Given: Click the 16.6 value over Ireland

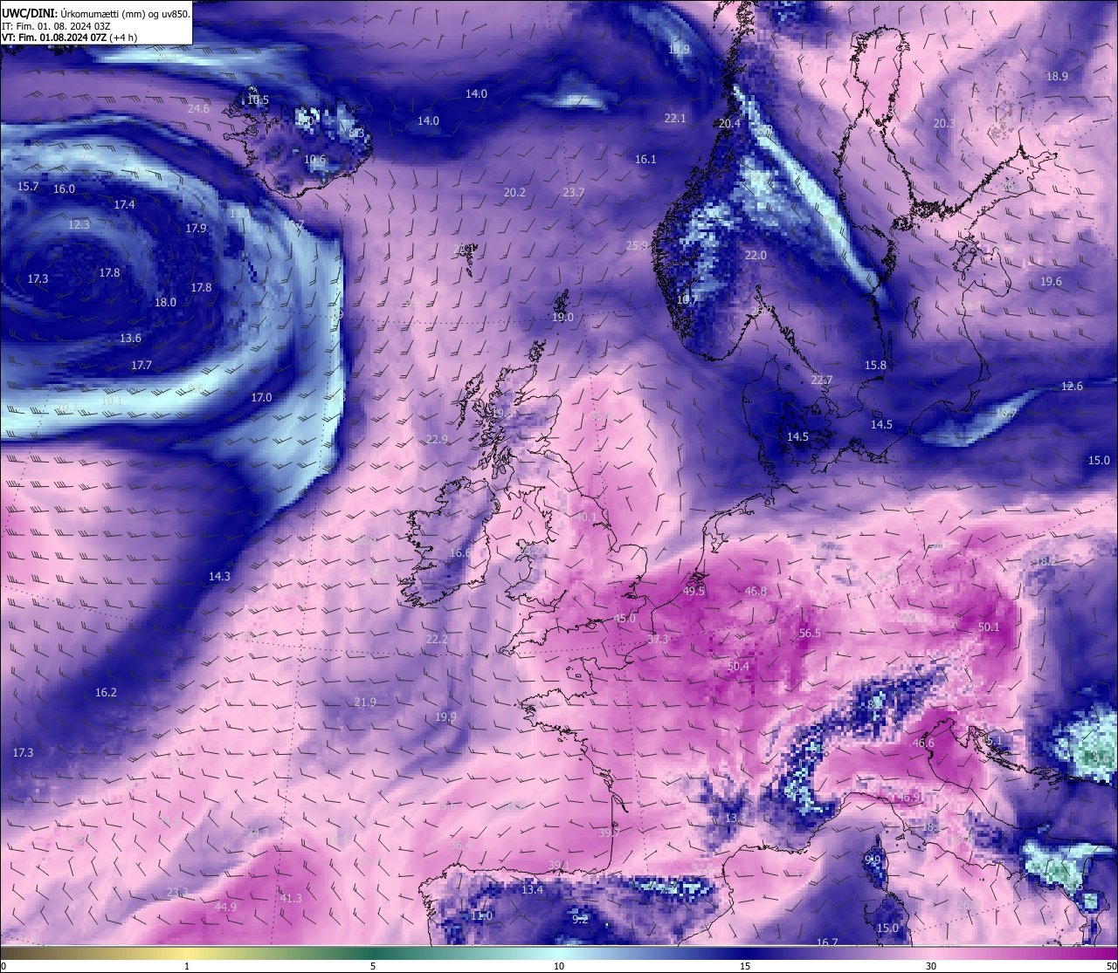Looking at the screenshot, I should point(460,553).
